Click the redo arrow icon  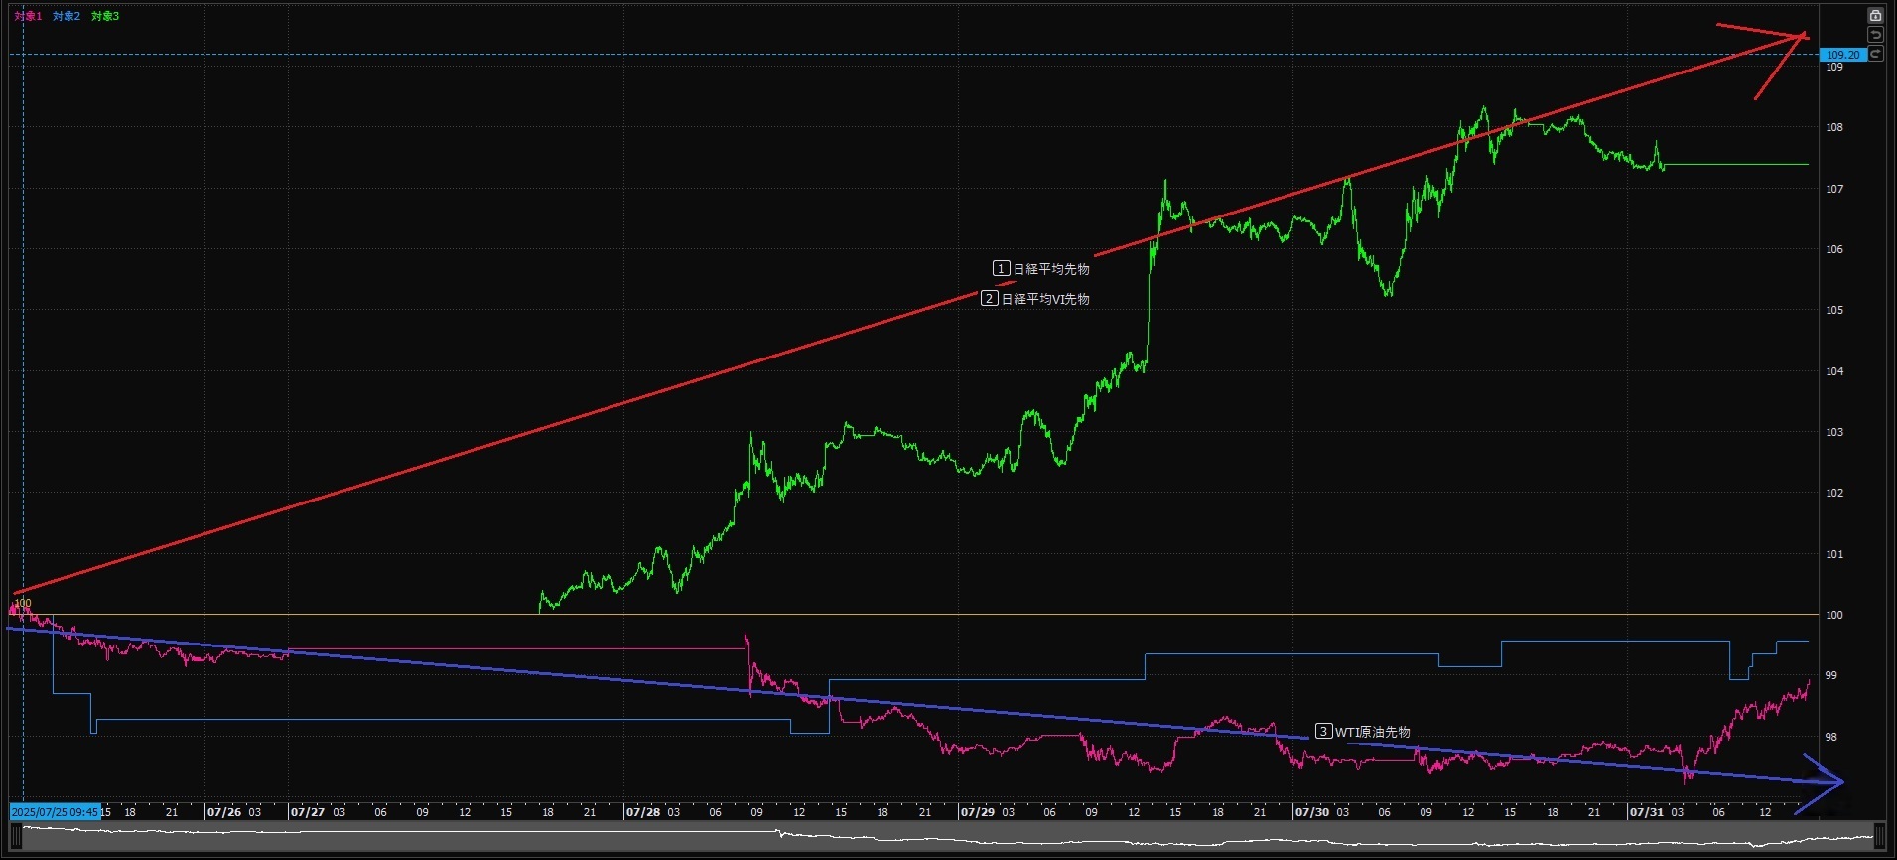click(1875, 54)
